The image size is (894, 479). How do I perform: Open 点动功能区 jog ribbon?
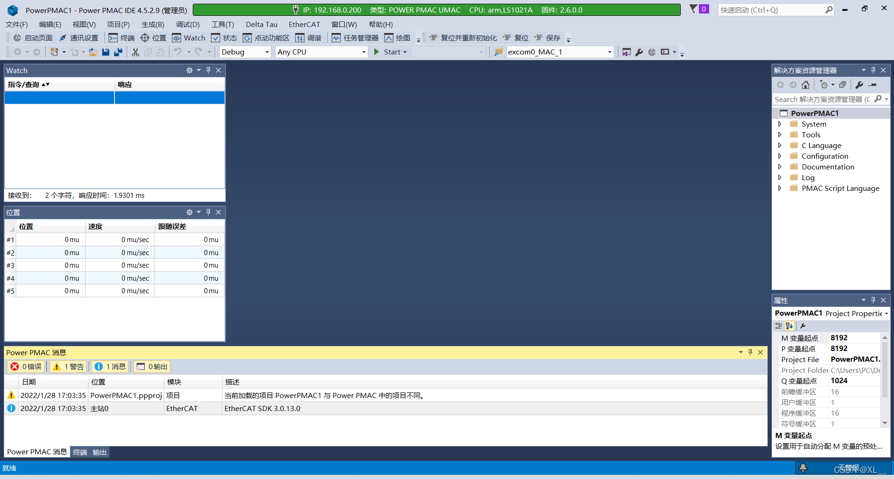tap(266, 38)
